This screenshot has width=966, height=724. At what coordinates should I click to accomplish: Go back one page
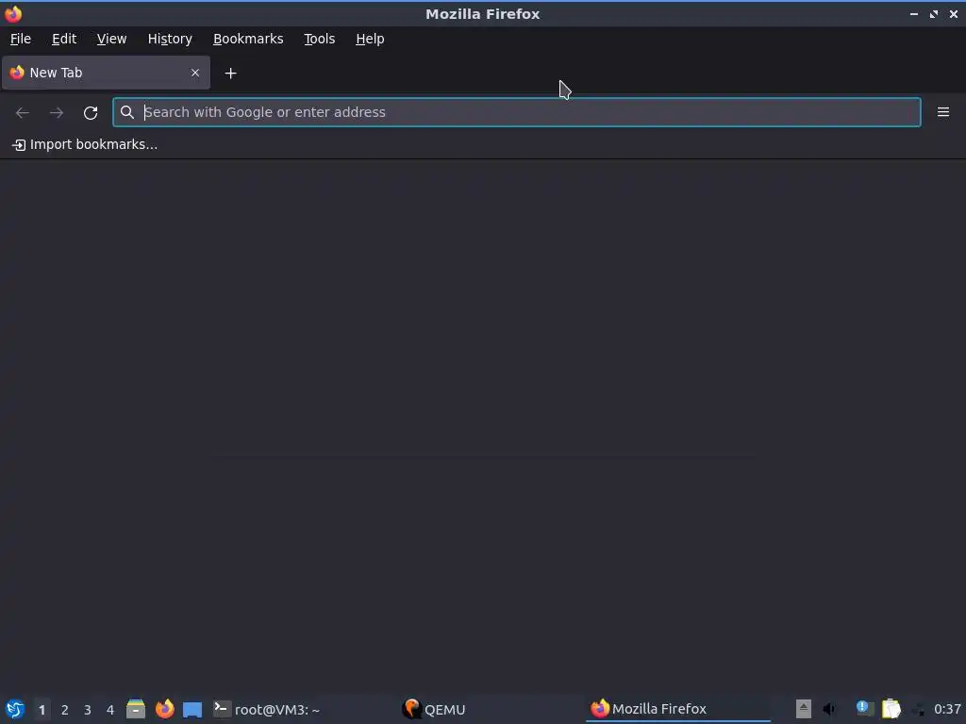pos(23,113)
